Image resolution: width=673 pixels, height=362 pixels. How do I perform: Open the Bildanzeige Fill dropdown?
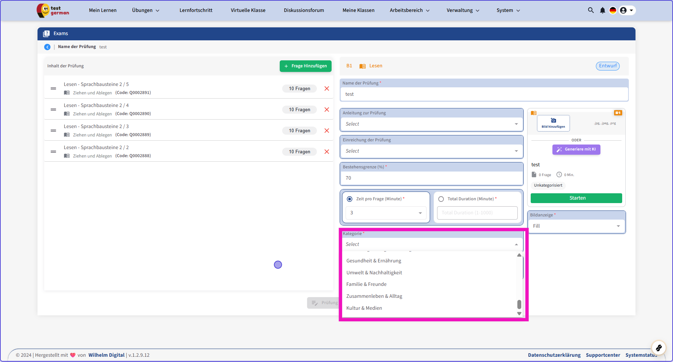pyautogui.click(x=576, y=226)
